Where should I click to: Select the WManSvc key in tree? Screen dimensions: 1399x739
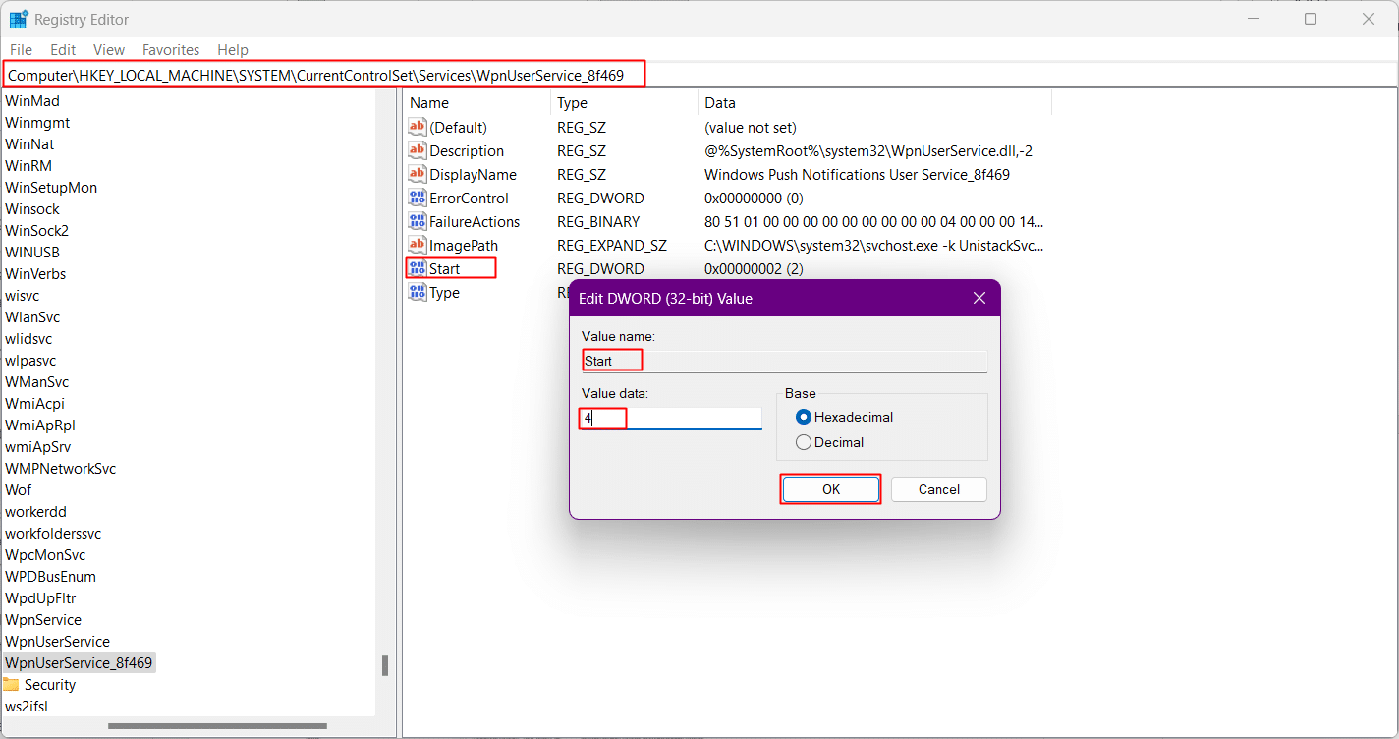[x=37, y=381]
